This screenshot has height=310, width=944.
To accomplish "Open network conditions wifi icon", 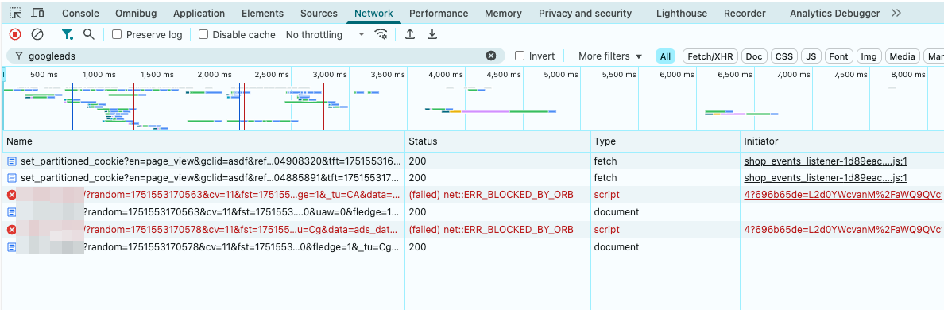I will click(x=381, y=34).
